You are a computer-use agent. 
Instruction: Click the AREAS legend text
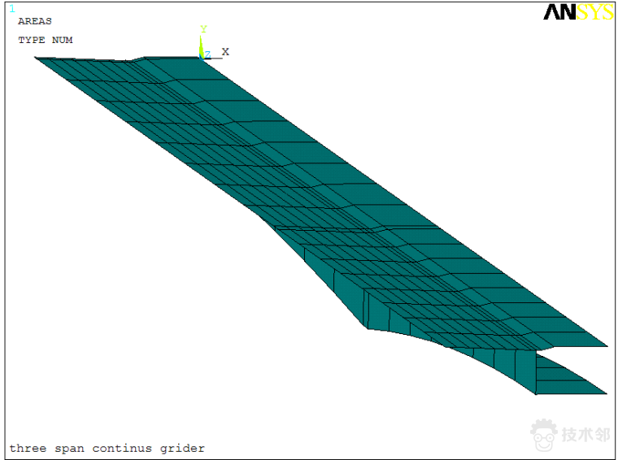pyautogui.click(x=35, y=22)
